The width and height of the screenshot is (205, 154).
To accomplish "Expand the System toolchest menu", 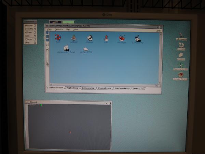I will click(x=29, y=39).
